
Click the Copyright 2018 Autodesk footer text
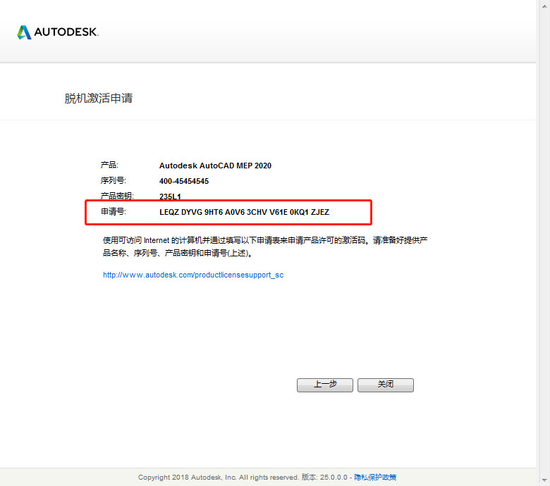pyautogui.click(x=243, y=478)
